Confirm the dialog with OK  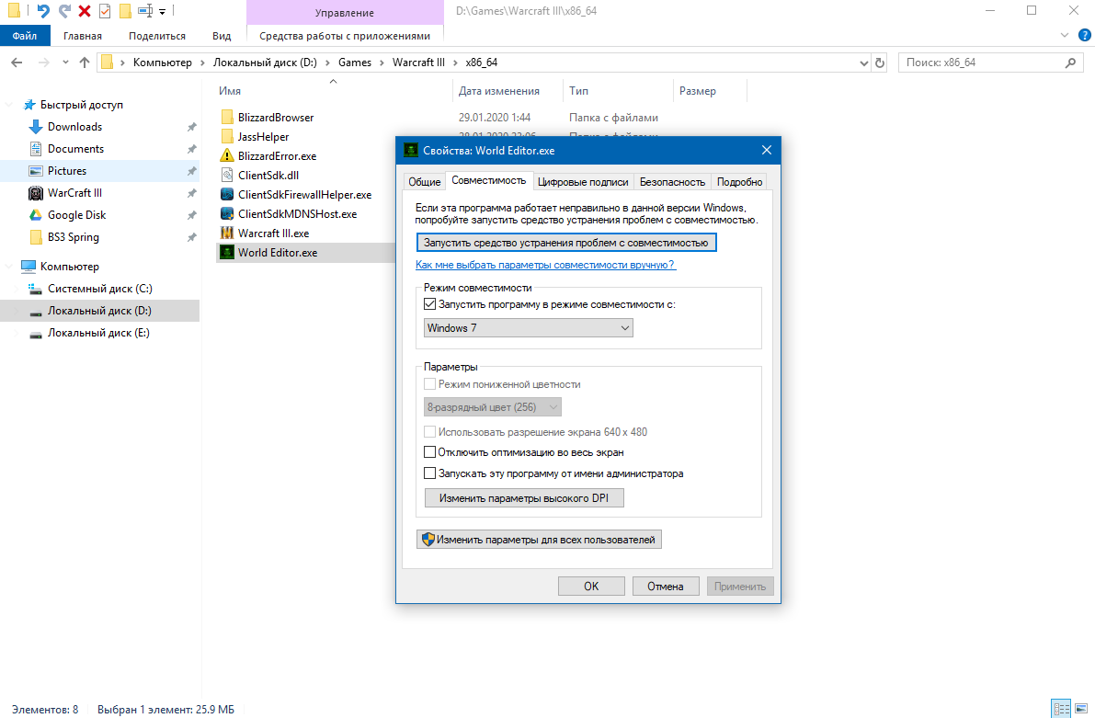pyautogui.click(x=591, y=586)
